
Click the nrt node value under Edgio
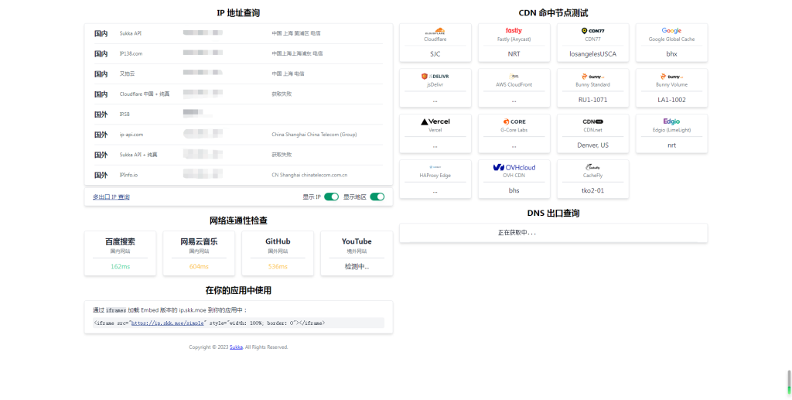click(x=671, y=145)
